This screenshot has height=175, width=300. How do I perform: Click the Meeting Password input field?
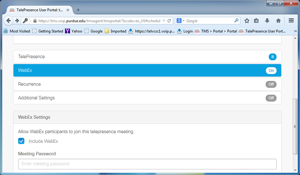click(x=147, y=164)
